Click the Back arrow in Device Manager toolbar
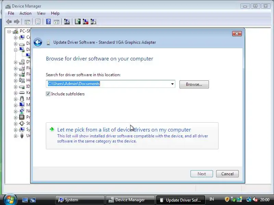The width and height of the screenshot is (274, 205). (9, 22)
